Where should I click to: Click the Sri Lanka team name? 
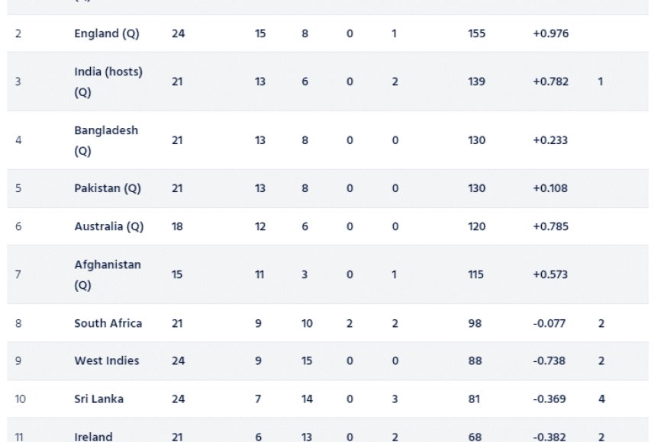pyautogui.click(x=99, y=399)
